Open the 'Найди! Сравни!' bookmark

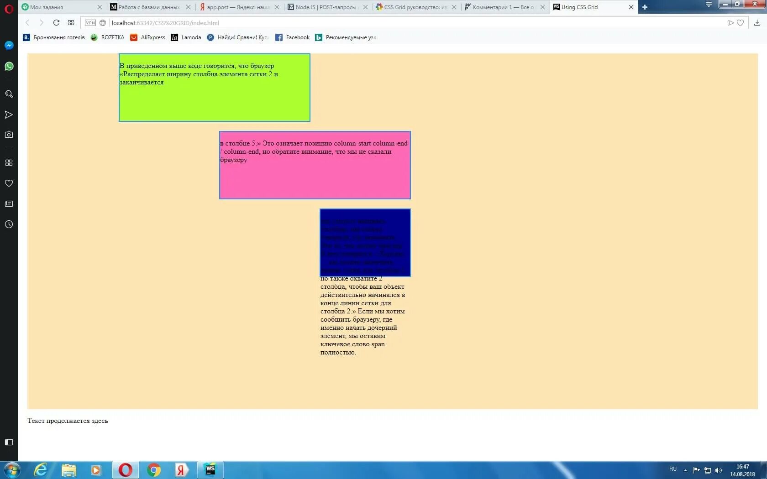[x=238, y=37]
